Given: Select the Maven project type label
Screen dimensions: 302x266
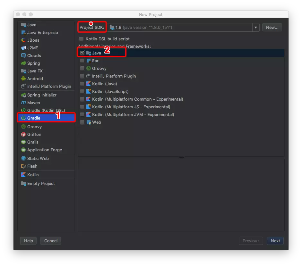Looking at the screenshot, I should coord(33,103).
